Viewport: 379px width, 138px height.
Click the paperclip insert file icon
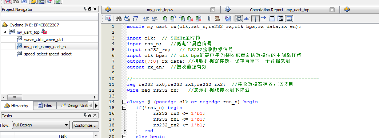[x=209, y=18]
